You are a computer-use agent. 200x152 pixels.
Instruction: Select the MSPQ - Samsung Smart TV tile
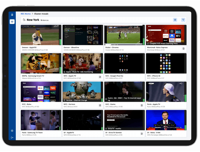pos(40,63)
